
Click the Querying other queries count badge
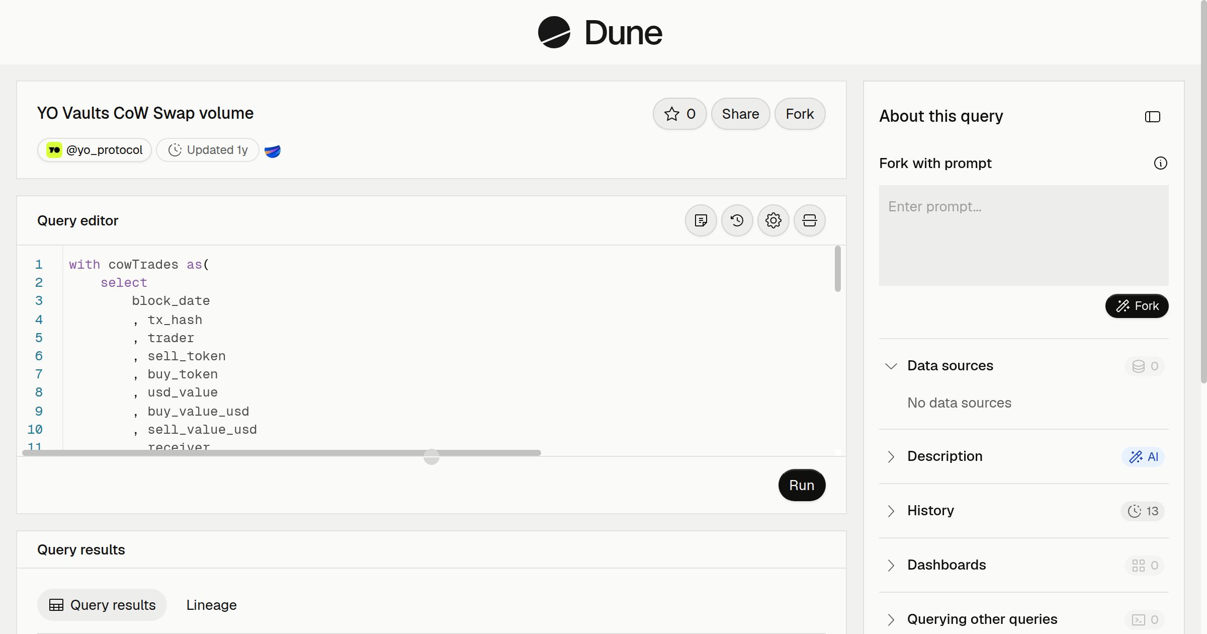[x=1145, y=619]
